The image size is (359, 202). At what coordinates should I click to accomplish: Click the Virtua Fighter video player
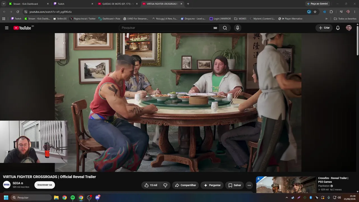point(178,102)
